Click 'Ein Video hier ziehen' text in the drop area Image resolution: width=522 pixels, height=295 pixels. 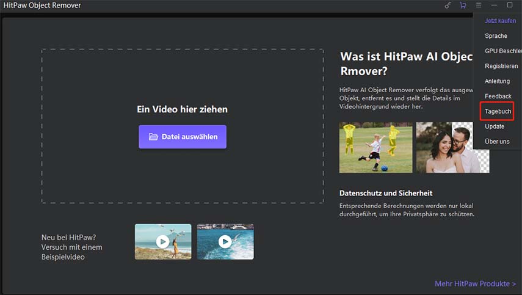pos(182,109)
